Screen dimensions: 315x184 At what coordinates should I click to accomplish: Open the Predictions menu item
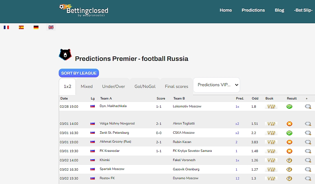click(x=253, y=10)
